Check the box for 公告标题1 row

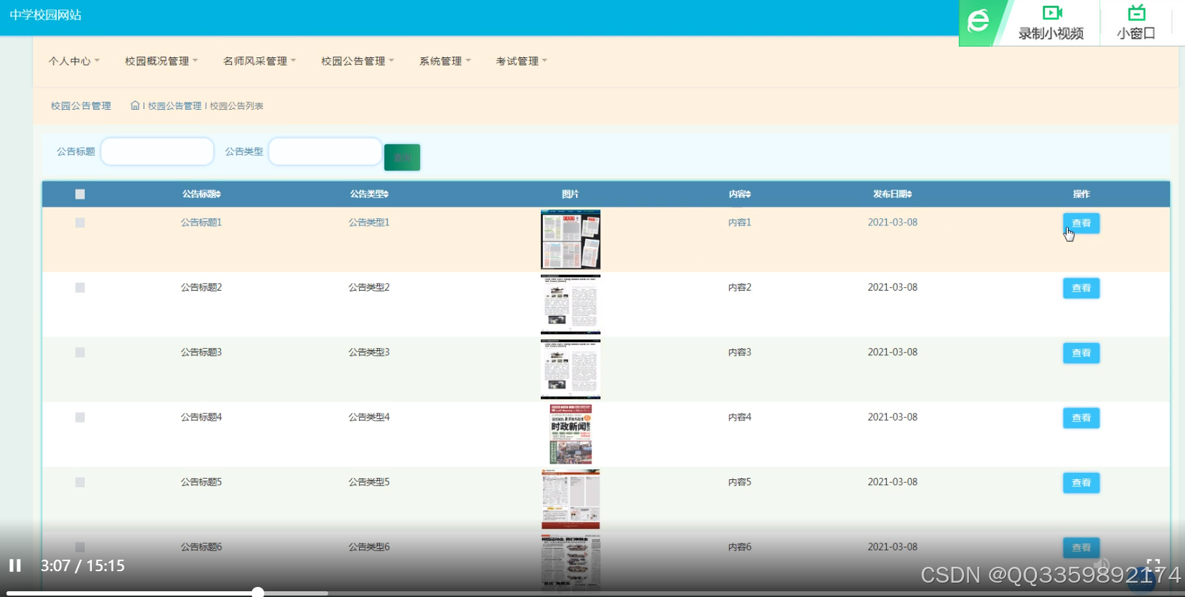80,223
